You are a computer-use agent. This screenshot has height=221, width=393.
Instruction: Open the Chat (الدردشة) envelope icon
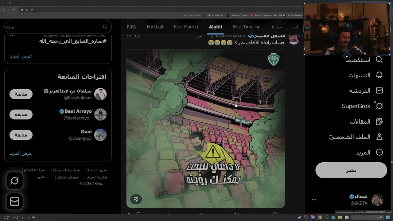point(379,91)
